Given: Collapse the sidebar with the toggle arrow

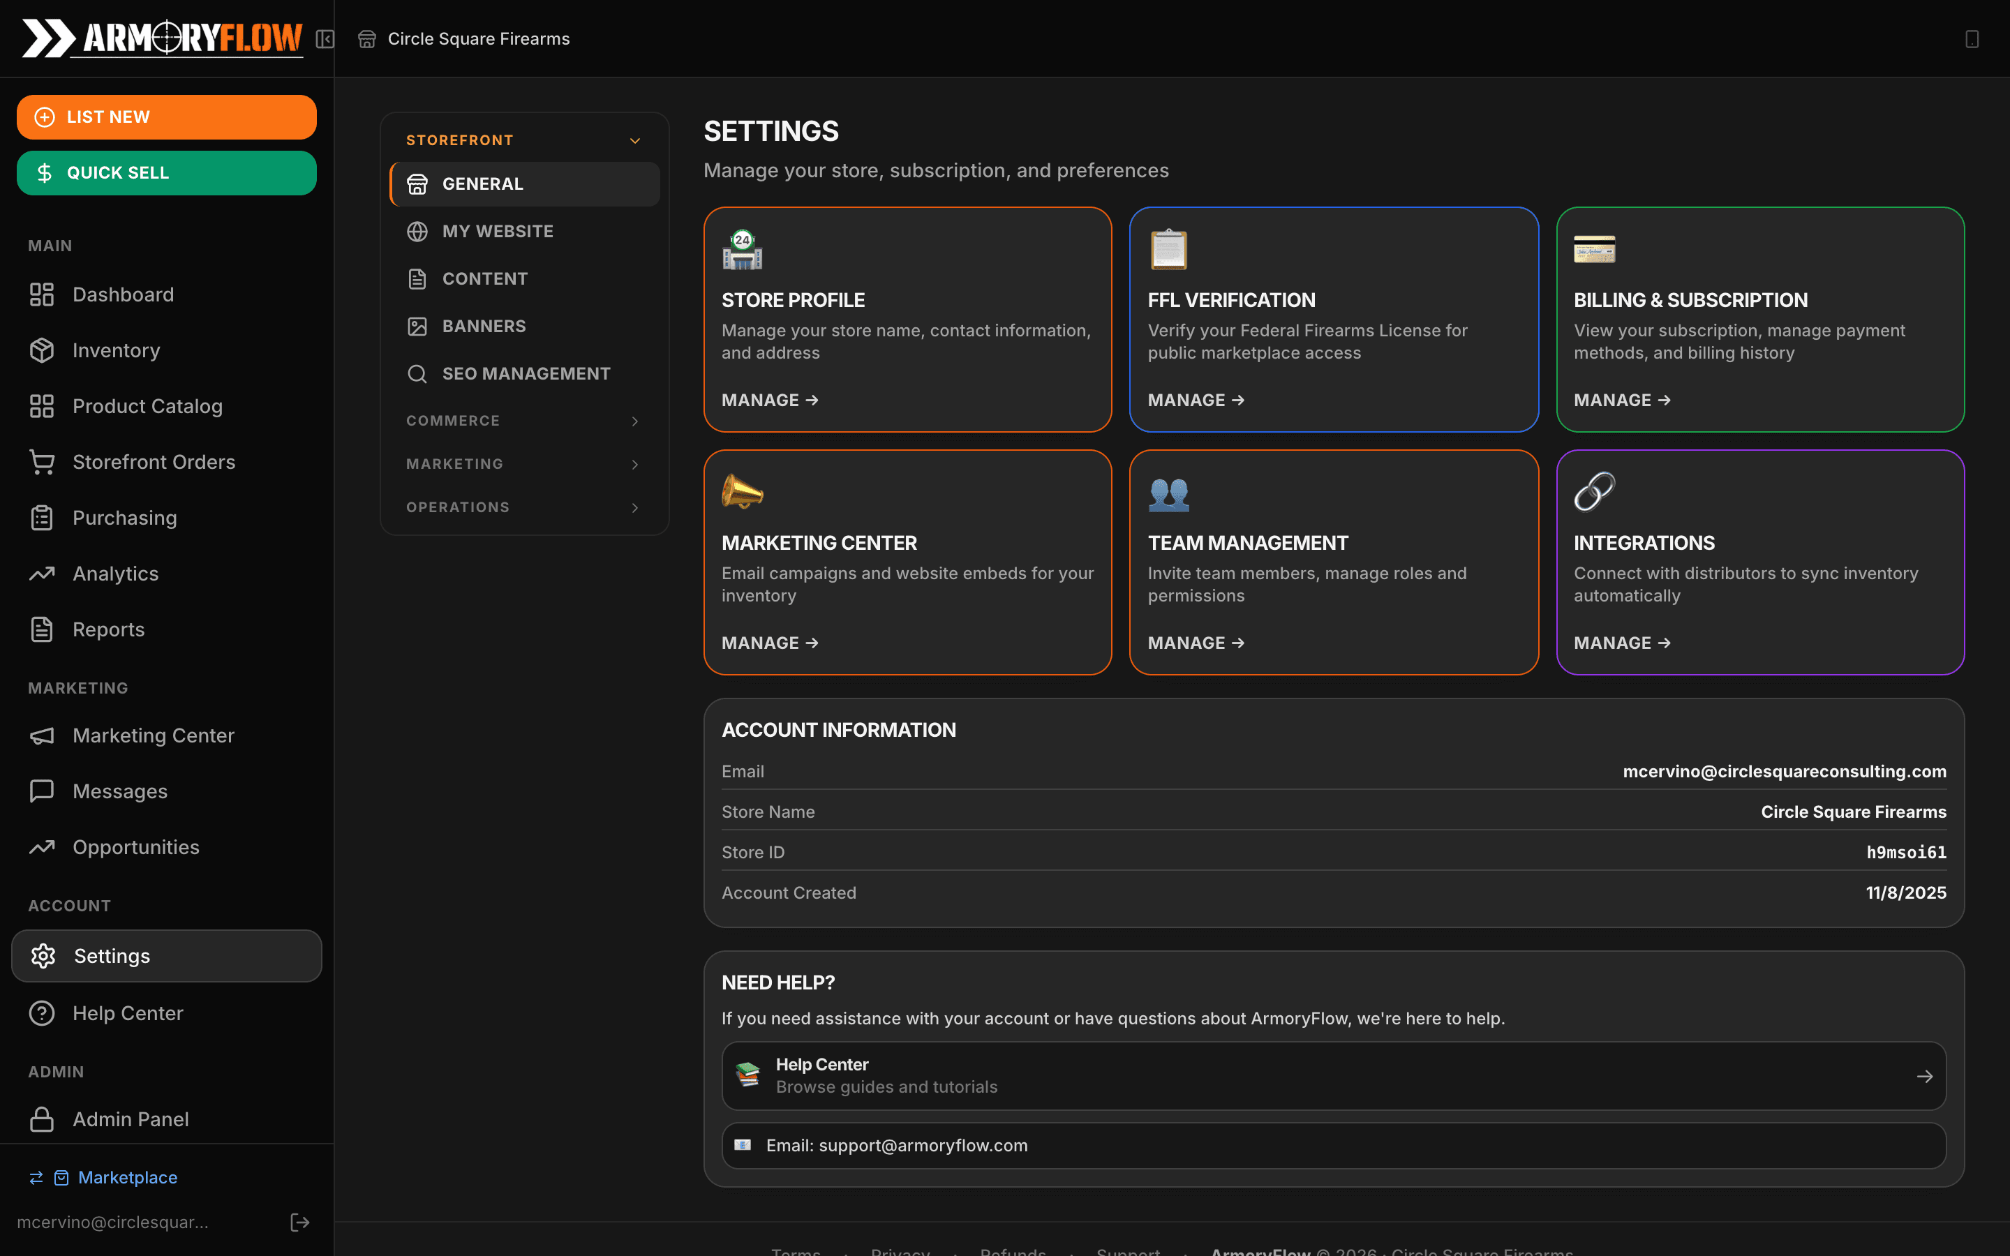Looking at the screenshot, I should pyautogui.click(x=325, y=38).
